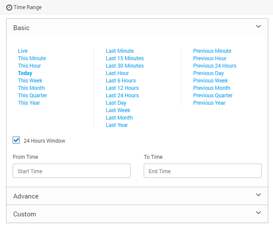273x226 pixels.
Task: Open the Advance accordion header
Action: tap(137, 196)
